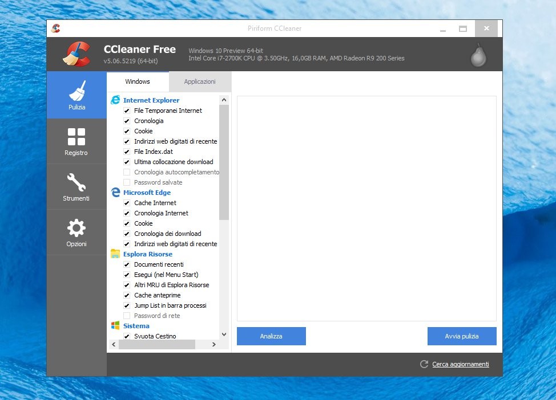Start cleaning with Avvia pulizia button
The image size is (556, 400).
(x=461, y=336)
